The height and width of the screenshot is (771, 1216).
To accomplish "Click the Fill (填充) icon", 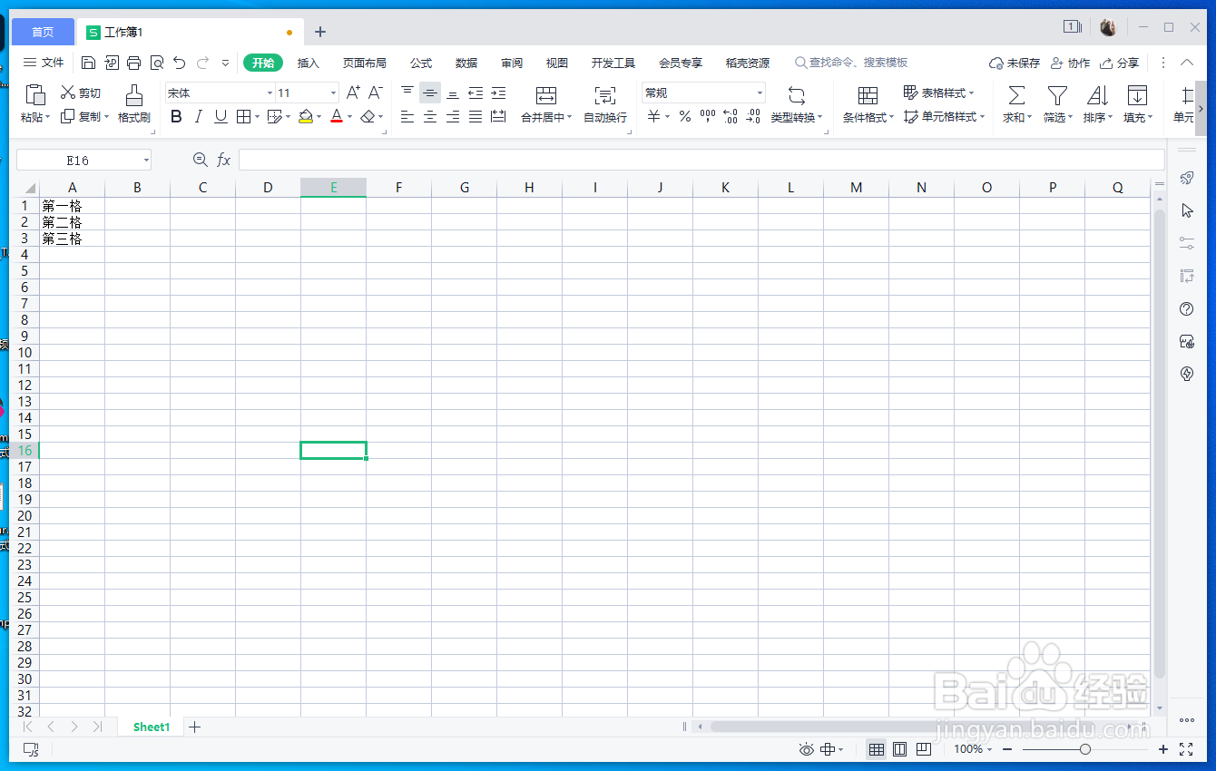I will 1137,95.
